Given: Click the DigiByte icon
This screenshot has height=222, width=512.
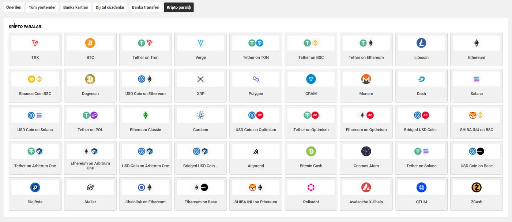Looking at the screenshot, I should point(35,188).
